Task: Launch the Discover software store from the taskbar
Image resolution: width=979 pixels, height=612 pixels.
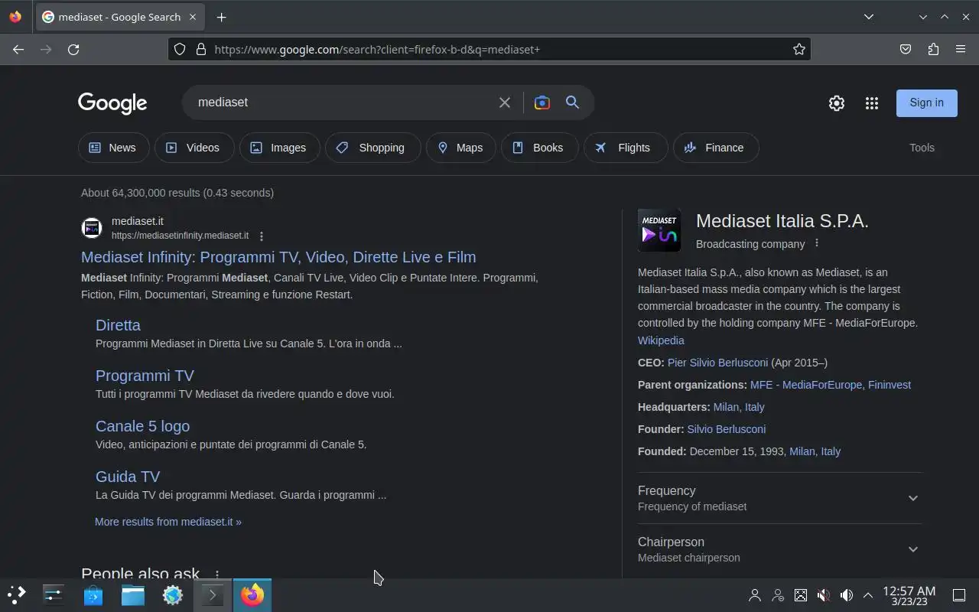Action: (x=93, y=594)
